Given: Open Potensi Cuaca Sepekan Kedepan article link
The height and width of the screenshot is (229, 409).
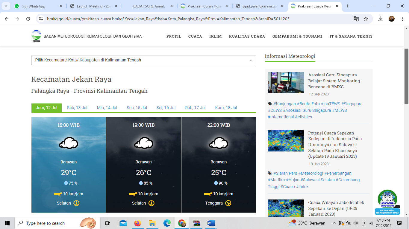Looking at the screenshot, I should pos(335,145).
